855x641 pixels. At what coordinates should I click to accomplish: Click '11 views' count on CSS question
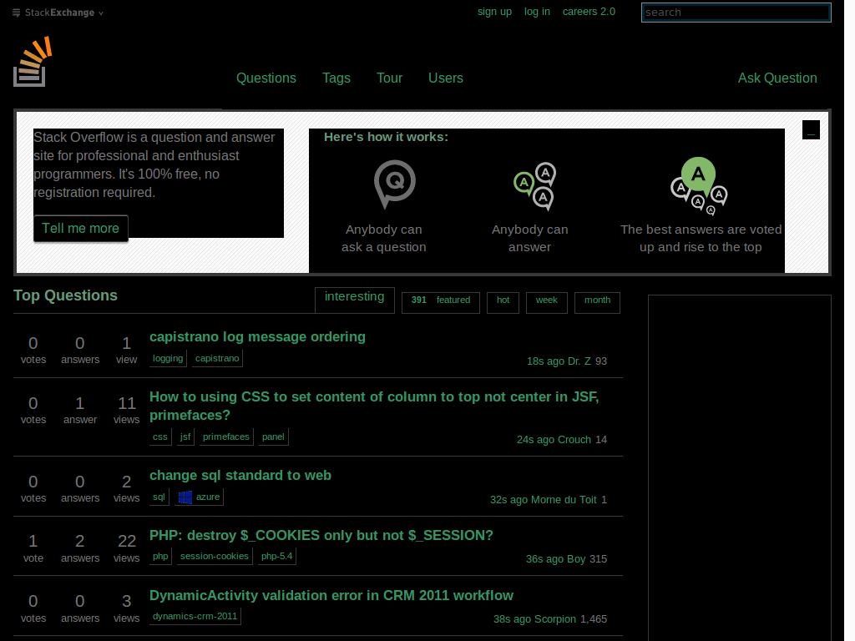tap(127, 410)
